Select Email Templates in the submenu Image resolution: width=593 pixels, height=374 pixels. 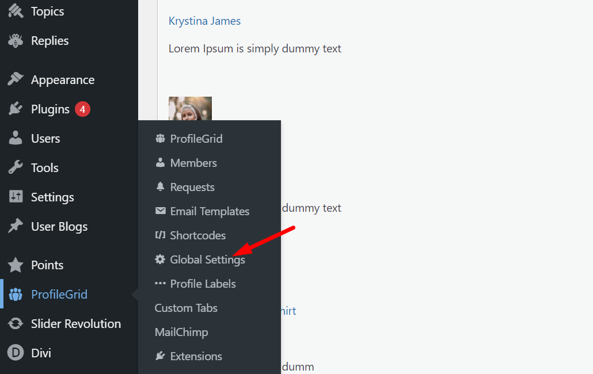click(210, 211)
